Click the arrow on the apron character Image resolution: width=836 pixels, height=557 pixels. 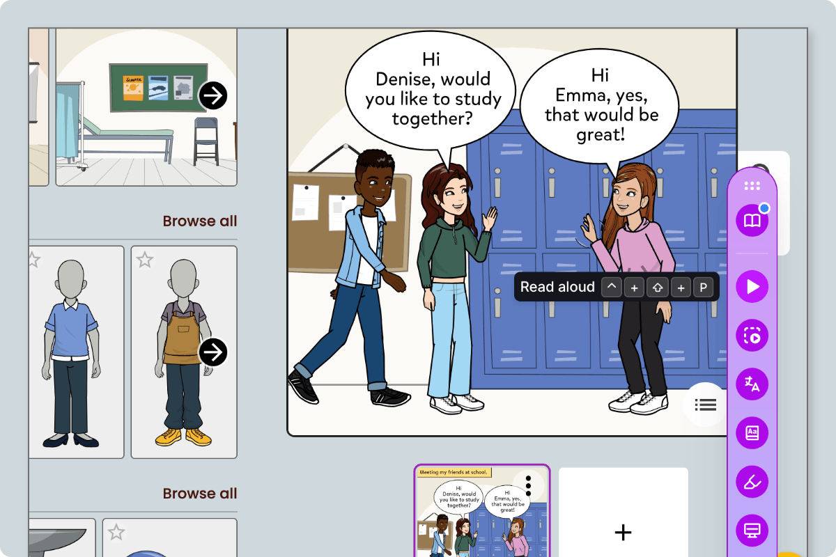click(x=213, y=352)
